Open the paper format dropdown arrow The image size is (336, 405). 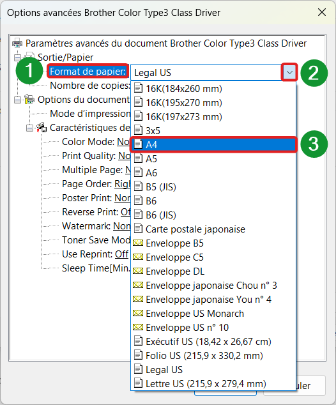289,72
